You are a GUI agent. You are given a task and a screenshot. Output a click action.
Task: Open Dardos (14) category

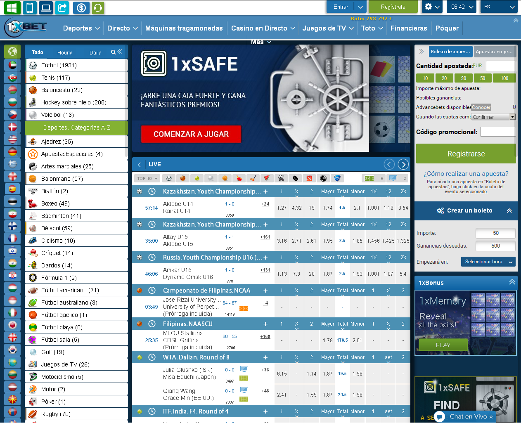(76, 265)
